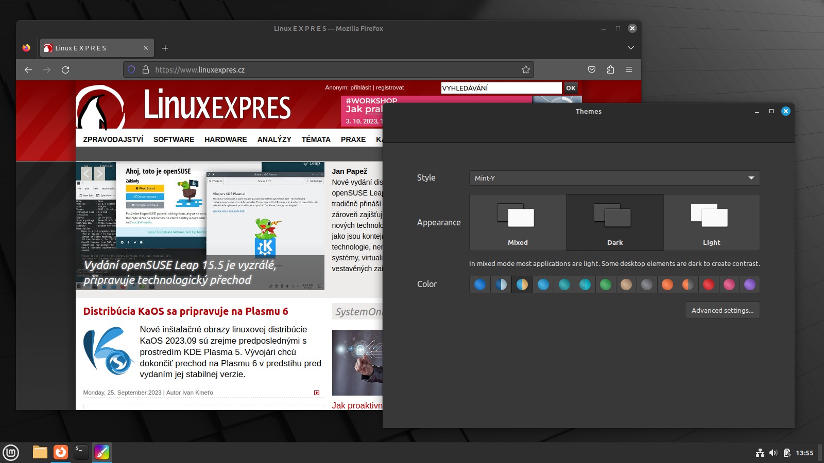Open the TÉMATA menu section
This screenshot has width=824, height=463.
click(x=316, y=139)
